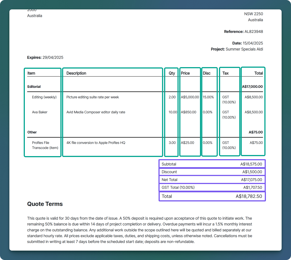The height and width of the screenshot is (260, 291).
Task: Select the ProRes File Transcode (item)
Action: (45, 145)
